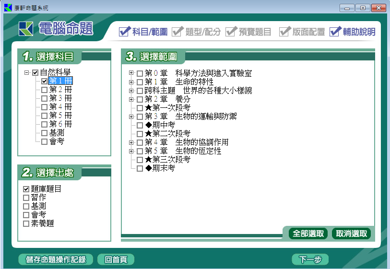Check the 習作 source checkbox
The height and width of the screenshot is (269, 390).
click(26, 198)
